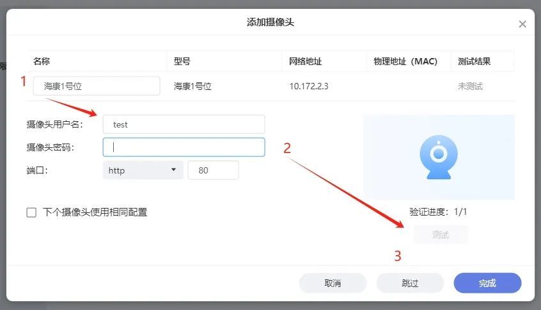Open the http protocol dropdown
Viewport: 541px width, 310px height.
[143, 170]
